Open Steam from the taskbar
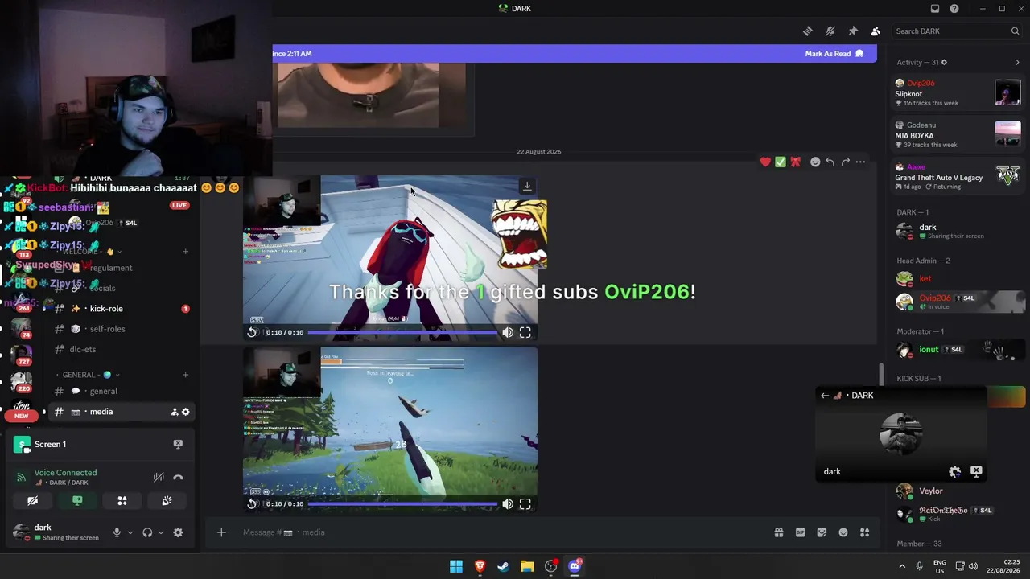Viewport: 1030px width, 579px height. (504, 566)
